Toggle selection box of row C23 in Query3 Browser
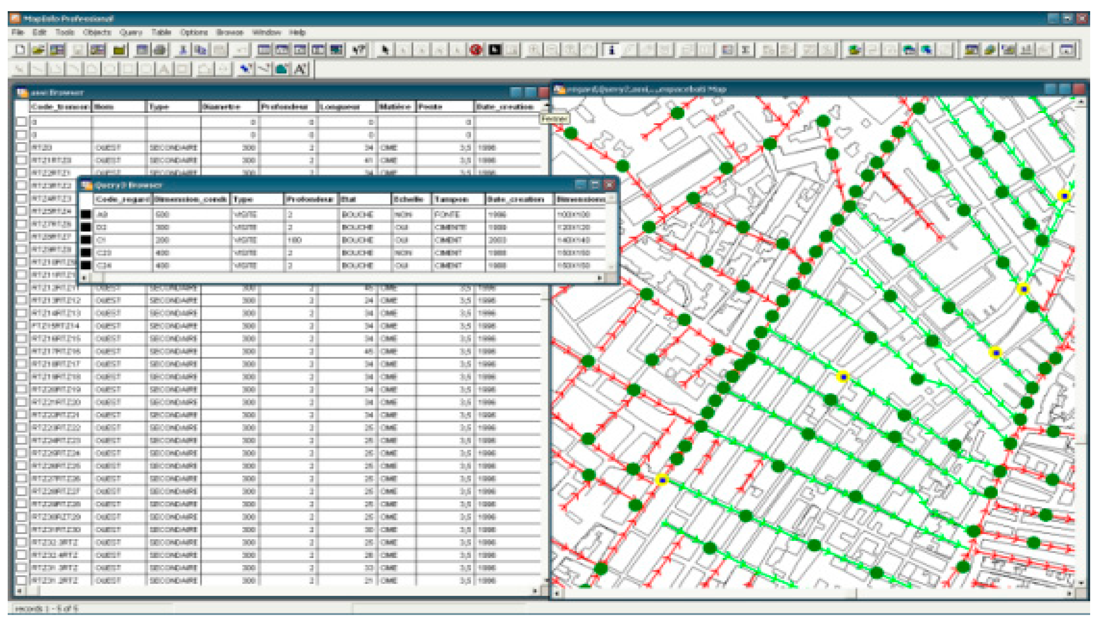This screenshot has height=627, width=1103. [x=86, y=253]
